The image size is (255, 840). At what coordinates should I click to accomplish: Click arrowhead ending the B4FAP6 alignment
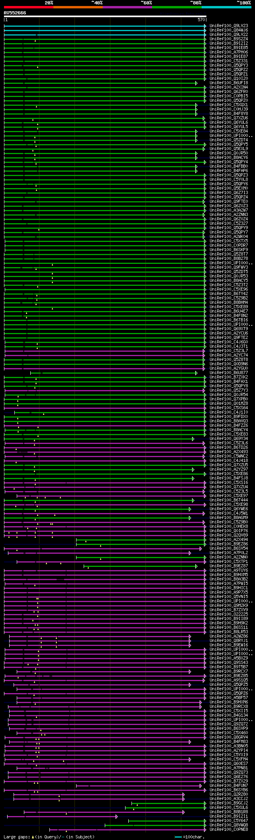(196, 171)
